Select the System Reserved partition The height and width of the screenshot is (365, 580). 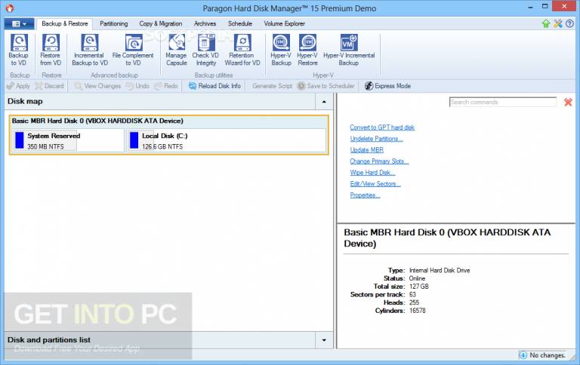click(68, 140)
